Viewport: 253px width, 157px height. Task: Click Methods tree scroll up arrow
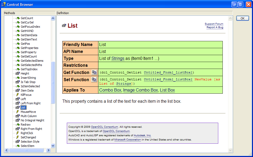53,18
